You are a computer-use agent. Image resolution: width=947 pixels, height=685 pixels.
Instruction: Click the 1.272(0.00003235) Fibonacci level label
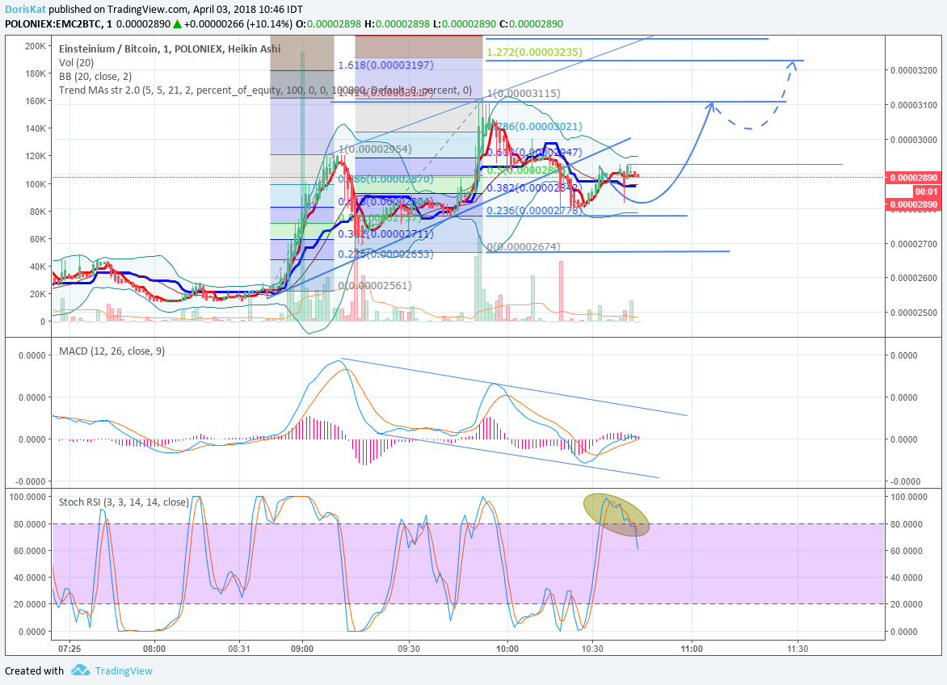point(534,52)
